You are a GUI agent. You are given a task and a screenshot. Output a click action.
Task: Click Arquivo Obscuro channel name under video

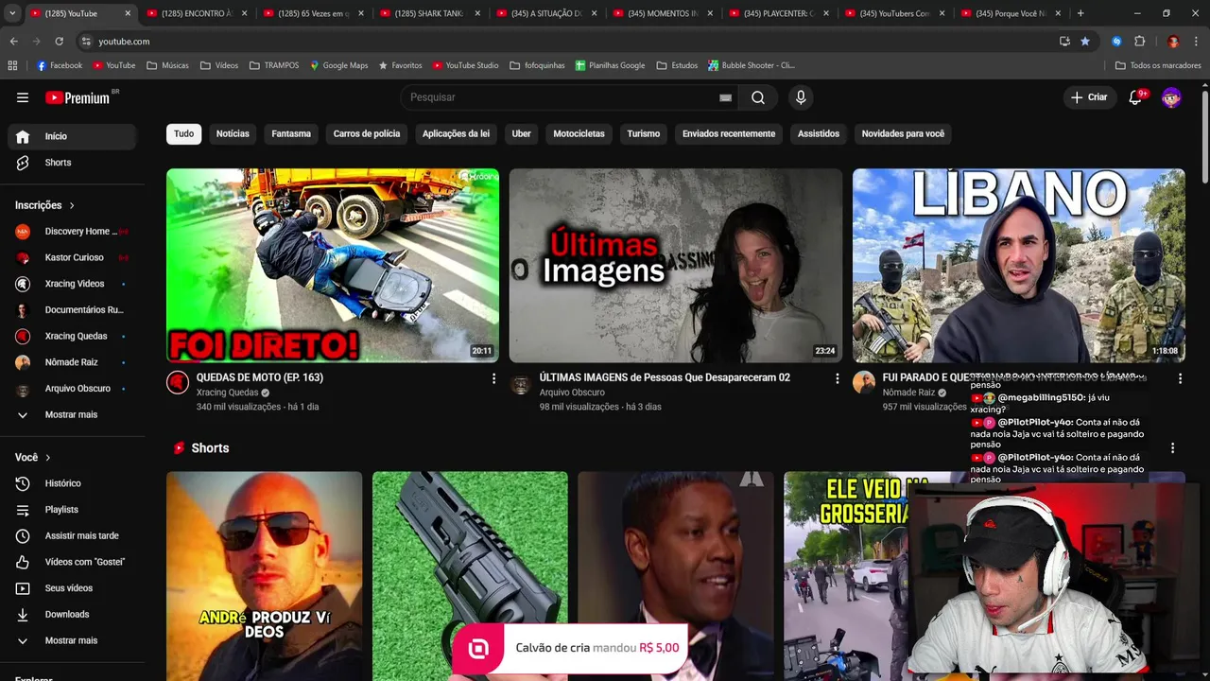(572, 393)
